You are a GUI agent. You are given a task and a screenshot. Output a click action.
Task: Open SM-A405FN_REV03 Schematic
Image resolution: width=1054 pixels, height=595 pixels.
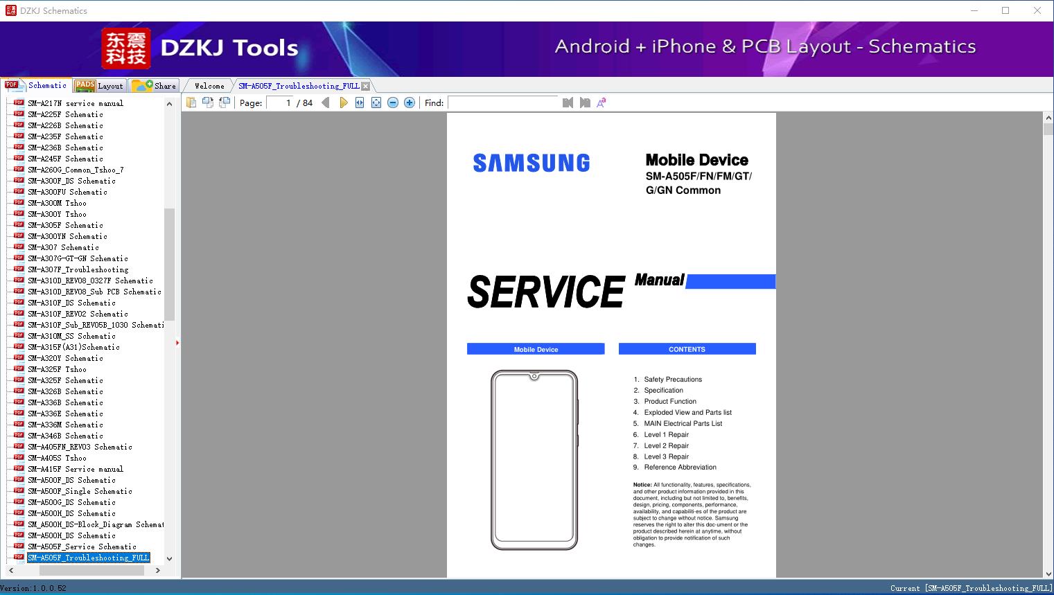(x=80, y=447)
